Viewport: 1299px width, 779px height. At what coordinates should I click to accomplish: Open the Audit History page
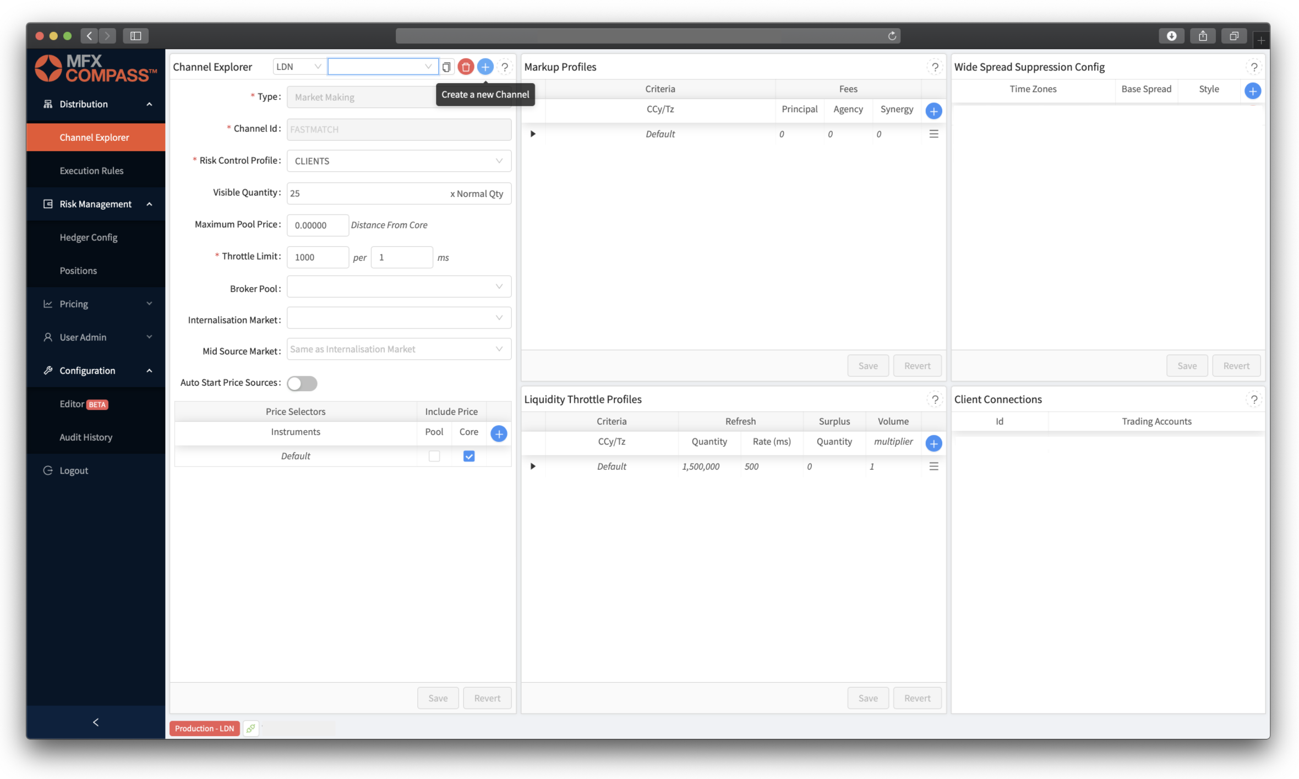[x=96, y=437]
